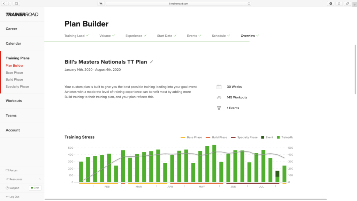Toggle Build Phase legend entry
Screen dimensions: 357x201
(x=216, y=137)
